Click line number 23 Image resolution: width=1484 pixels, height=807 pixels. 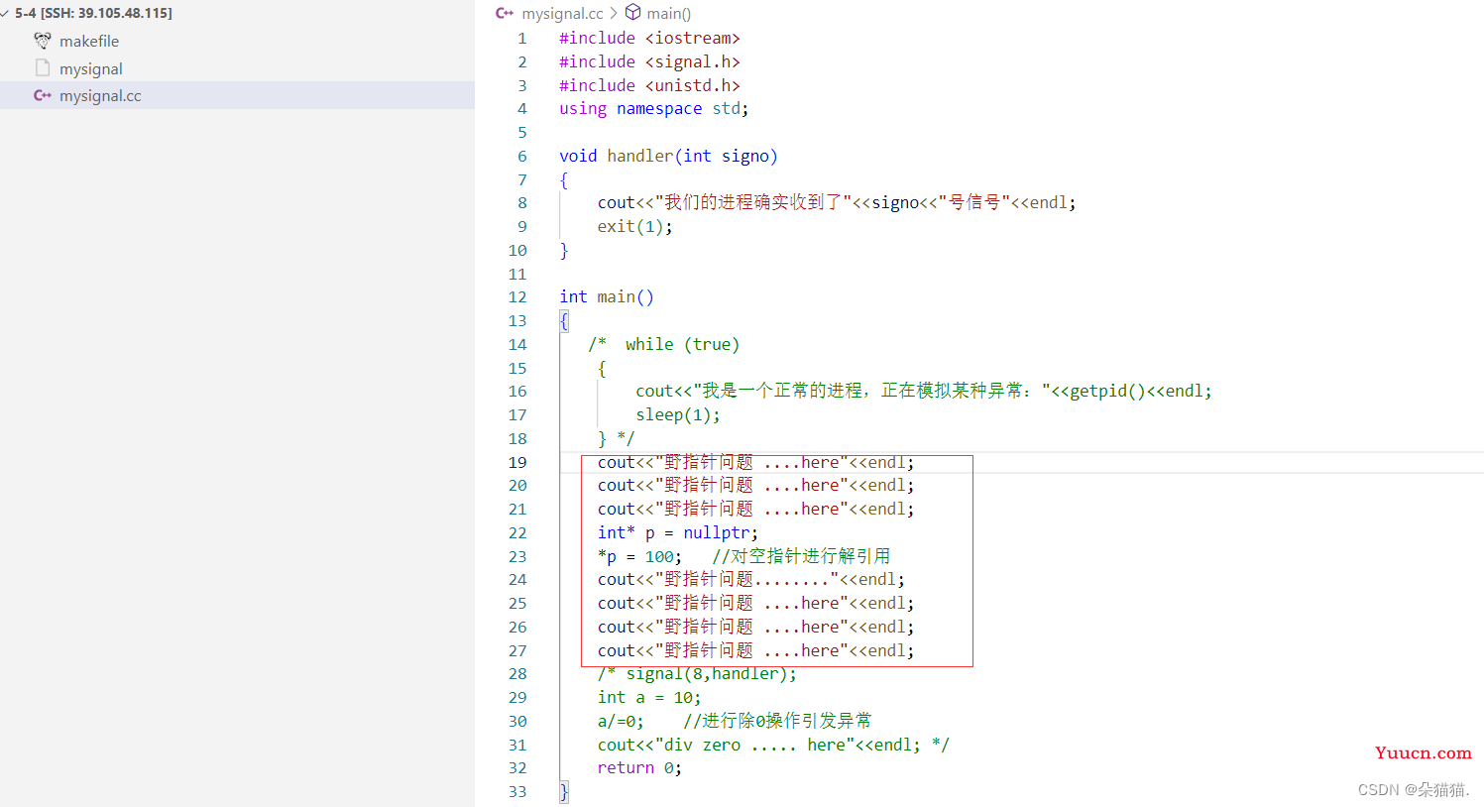coord(517,557)
